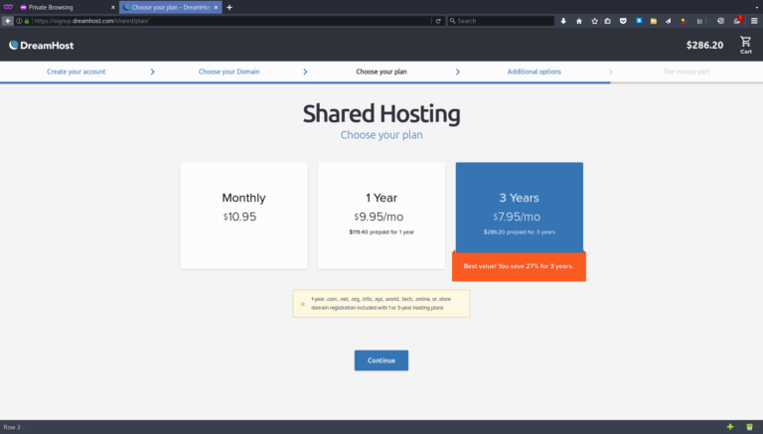Click the green trash bin status bar icon
Image resolution: width=763 pixels, height=434 pixels.
pos(749,427)
